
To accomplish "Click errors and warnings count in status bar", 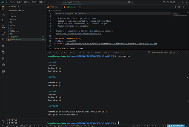I will click(23, 126).
